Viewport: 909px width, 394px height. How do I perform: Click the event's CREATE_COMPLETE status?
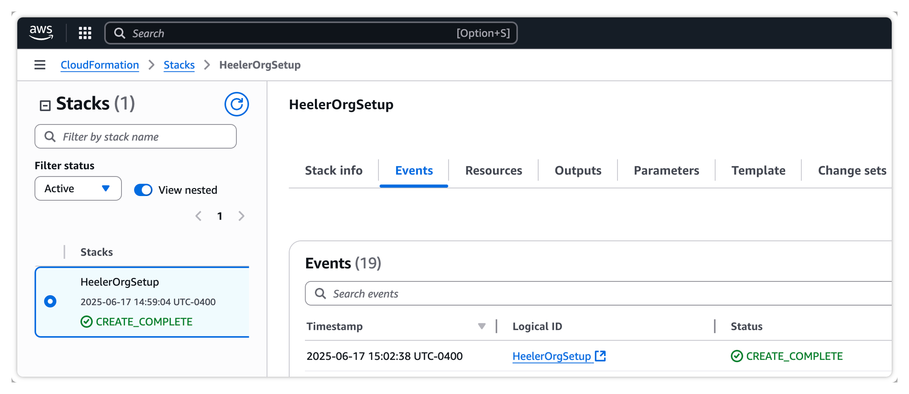click(x=787, y=356)
